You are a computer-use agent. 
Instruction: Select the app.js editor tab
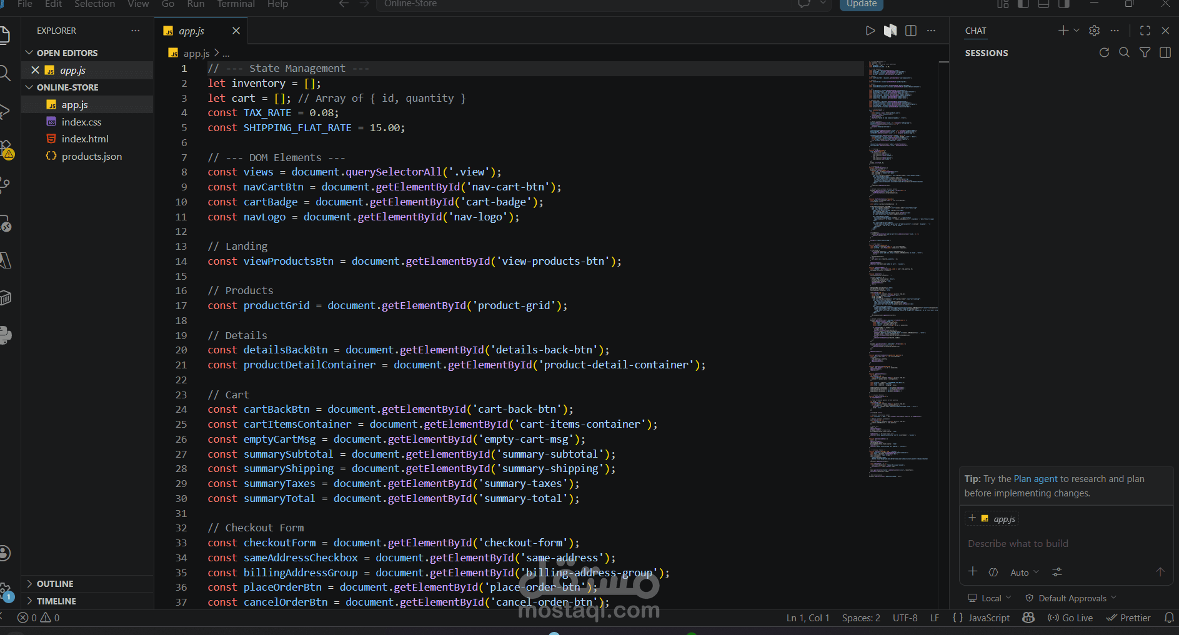201,31
